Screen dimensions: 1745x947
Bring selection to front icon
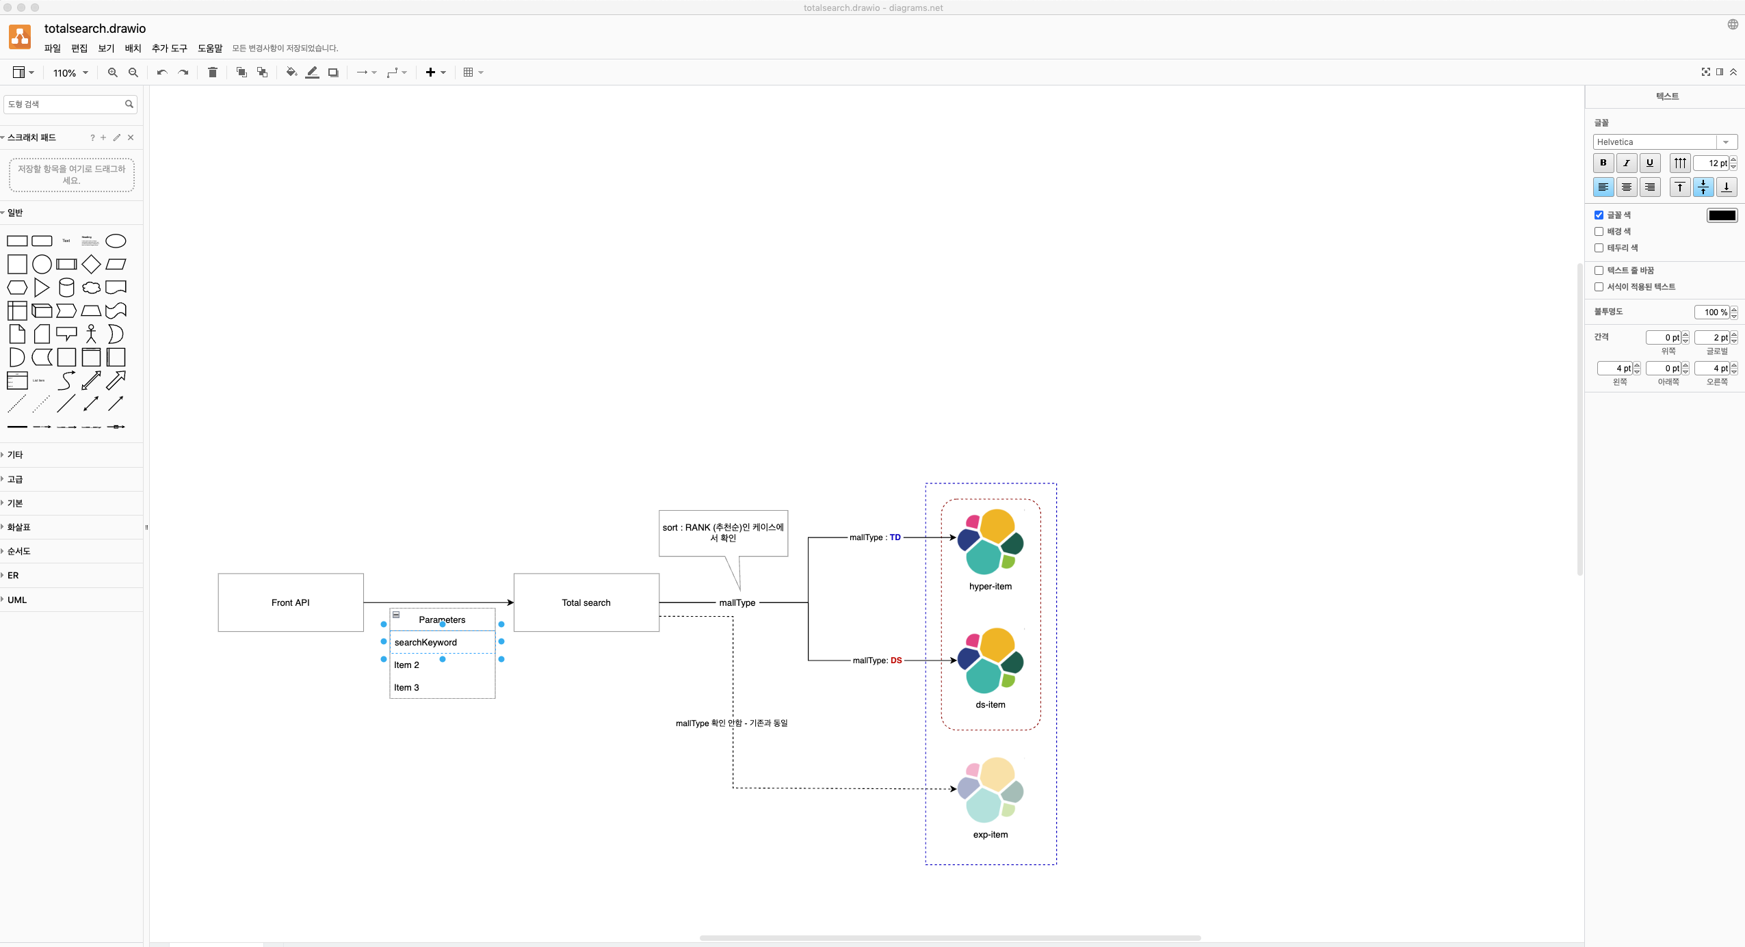click(x=241, y=72)
